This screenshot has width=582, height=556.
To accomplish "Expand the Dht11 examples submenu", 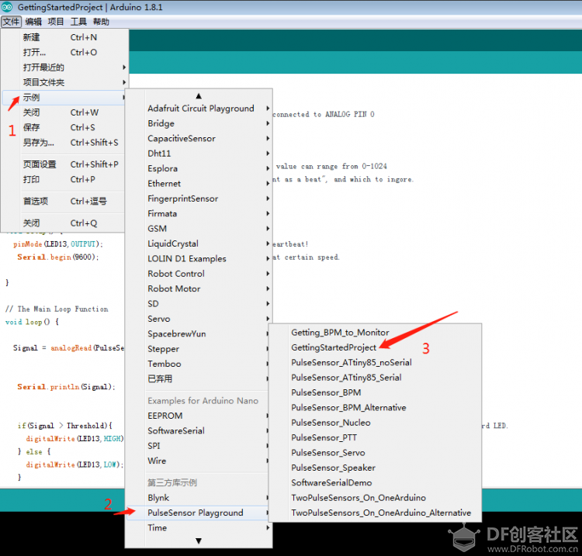I will 199,154.
